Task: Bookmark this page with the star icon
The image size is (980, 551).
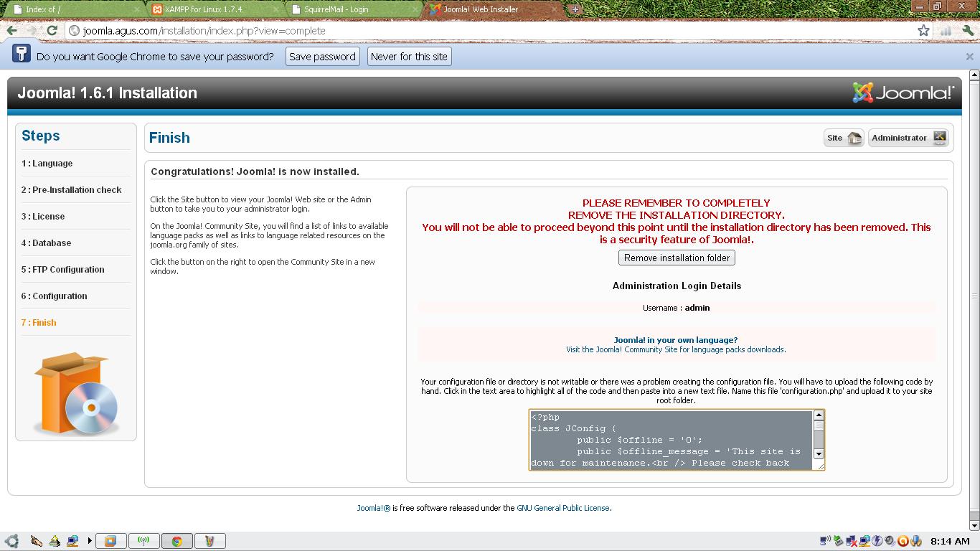Action: click(923, 30)
